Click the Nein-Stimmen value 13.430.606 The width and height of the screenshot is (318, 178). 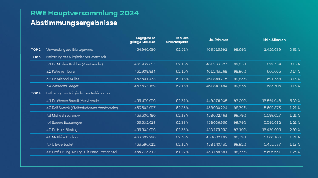pyautogui.click(x=271, y=130)
